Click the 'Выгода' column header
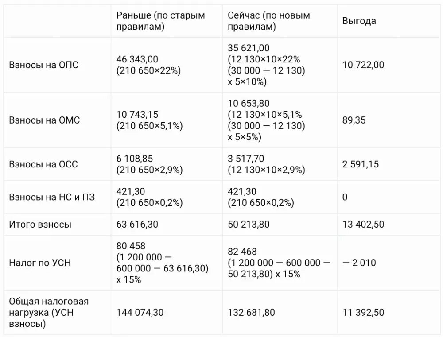This screenshot has width=443, height=337. (x=359, y=21)
